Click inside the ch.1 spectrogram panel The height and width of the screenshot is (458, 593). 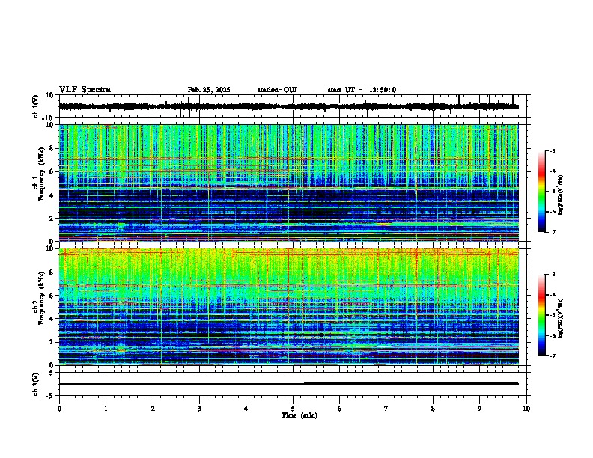tap(288, 183)
